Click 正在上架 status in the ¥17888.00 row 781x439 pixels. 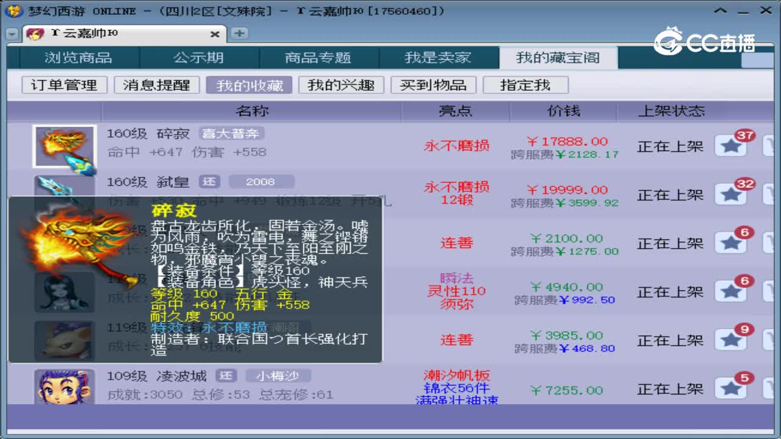tap(670, 146)
